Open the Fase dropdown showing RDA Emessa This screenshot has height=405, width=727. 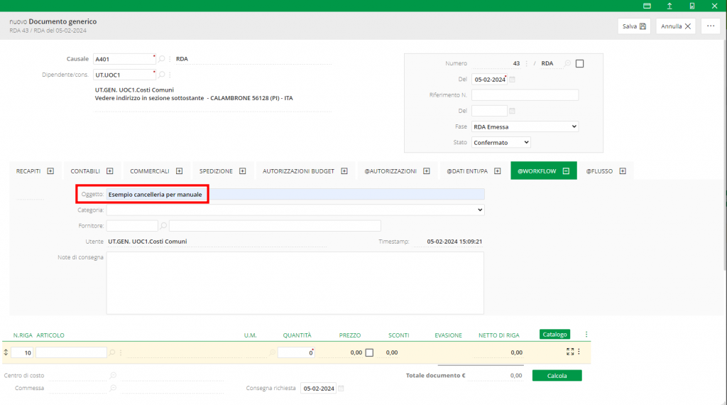point(525,126)
